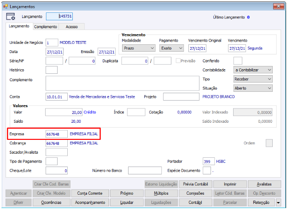Click the Sacador/Avalista field

[x=57, y=152]
